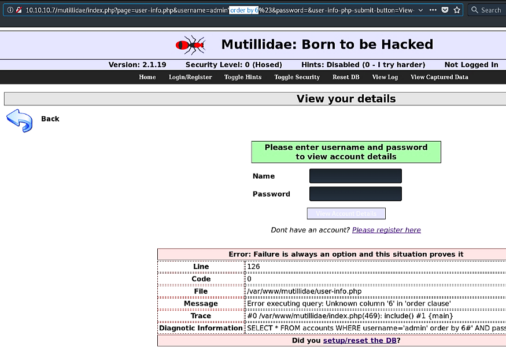This screenshot has width=506, height=350.
Task: Select Reset DB menu item
Action: (x=346, y=77)
